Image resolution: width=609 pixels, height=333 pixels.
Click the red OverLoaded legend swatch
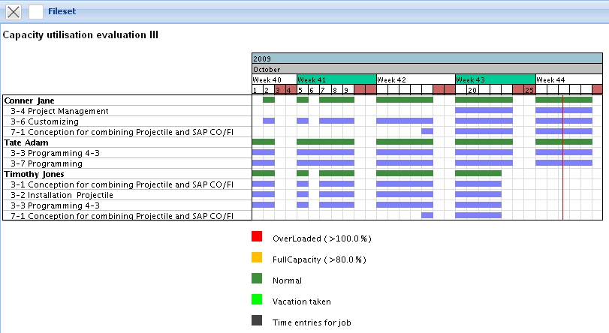(x=257, y=237)
